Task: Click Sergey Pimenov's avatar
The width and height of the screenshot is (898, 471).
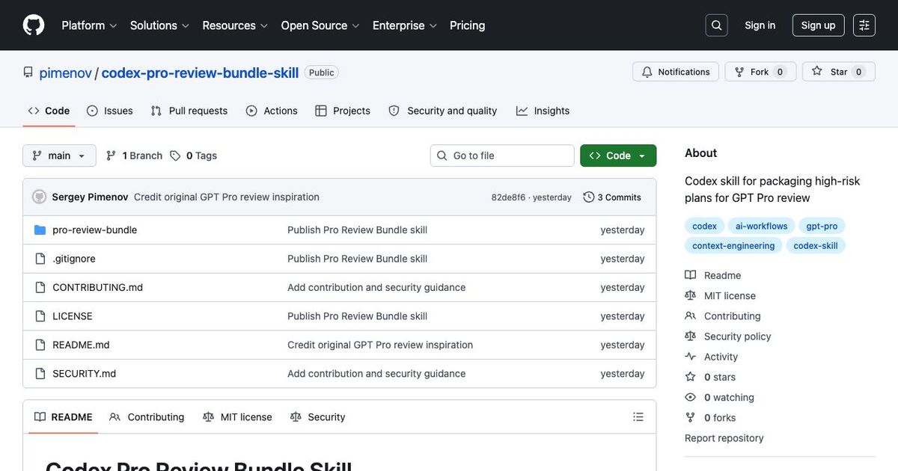Action: pyautogui.click(x=39, y=197)
